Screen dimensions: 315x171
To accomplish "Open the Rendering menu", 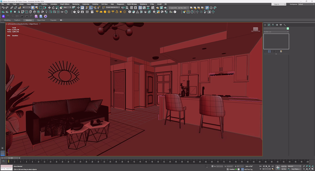I will (x=76, y=4).
